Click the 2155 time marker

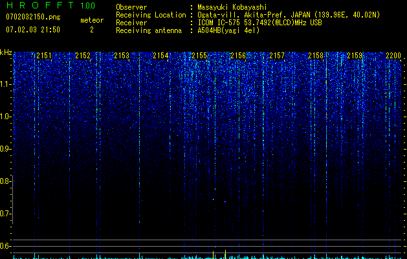[x=199, y=56]
